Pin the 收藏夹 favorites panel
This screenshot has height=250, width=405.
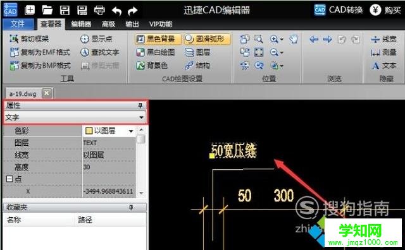click(x=131, y=207)
